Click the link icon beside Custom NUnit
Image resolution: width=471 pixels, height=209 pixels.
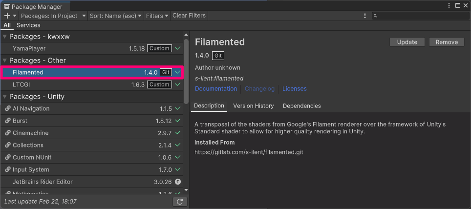pyautogui.click(x=8, y=157)
